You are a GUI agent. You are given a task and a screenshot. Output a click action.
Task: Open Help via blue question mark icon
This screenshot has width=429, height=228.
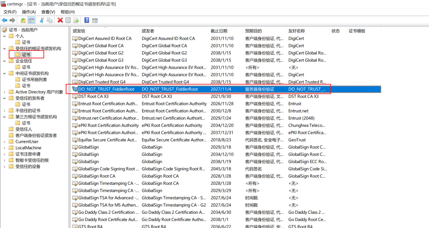click(x=87, y=20)
